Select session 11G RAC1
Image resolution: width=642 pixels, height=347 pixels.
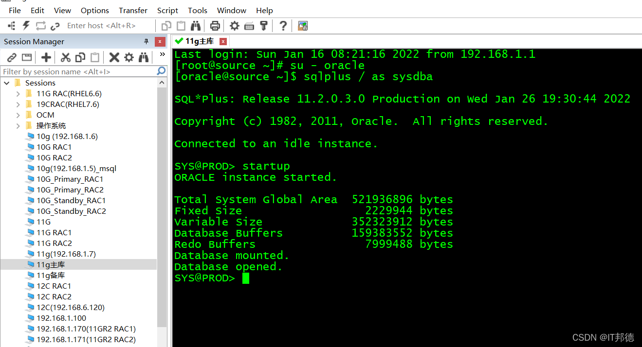[x=54, y=232]
